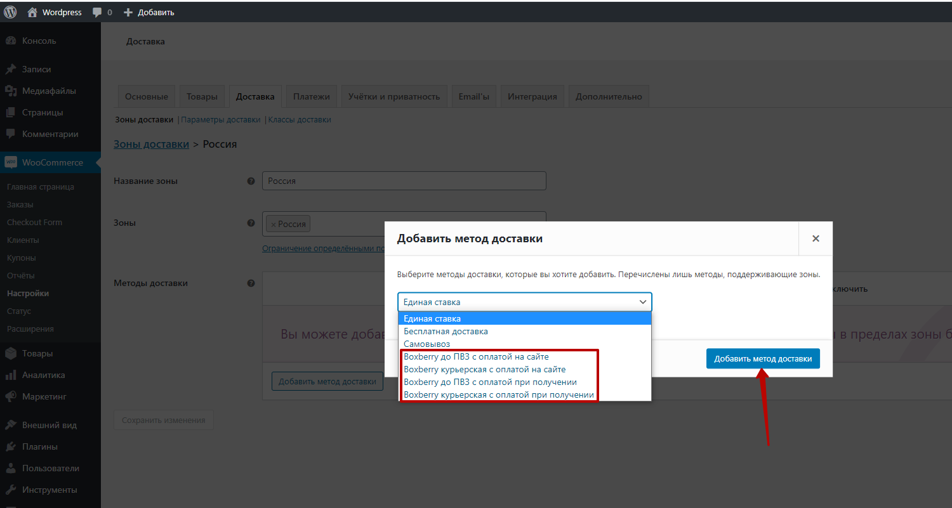Click the Страницы pages icon

(11, 112)
